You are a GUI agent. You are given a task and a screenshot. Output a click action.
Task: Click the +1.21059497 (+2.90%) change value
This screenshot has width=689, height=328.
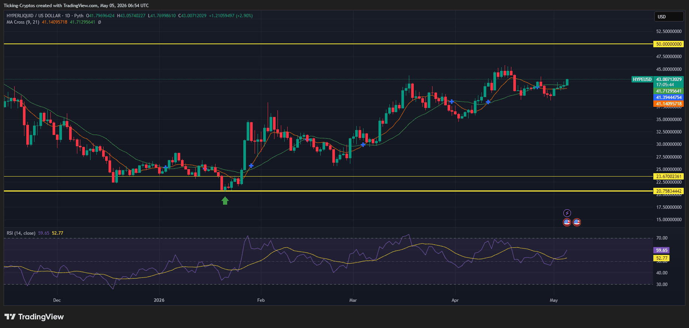point(231,16)
